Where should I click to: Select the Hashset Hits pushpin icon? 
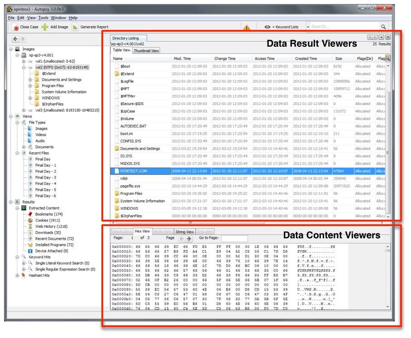(23, 275)
